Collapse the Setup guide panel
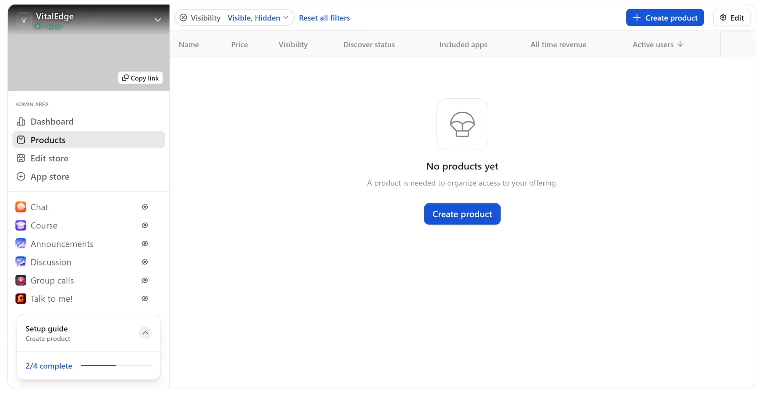The image size is (763, 393). (x=145, y=333)
